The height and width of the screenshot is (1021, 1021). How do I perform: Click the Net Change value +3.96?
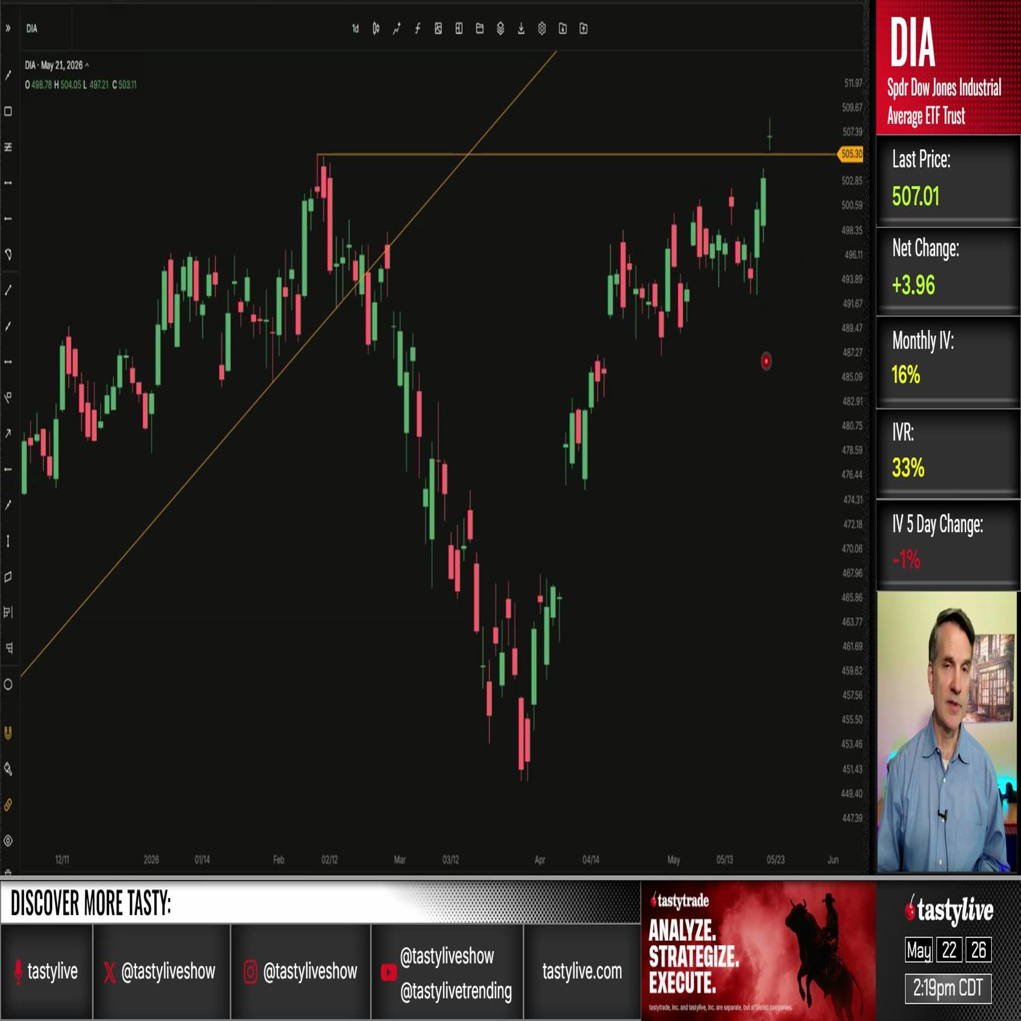tap(913, 285)
